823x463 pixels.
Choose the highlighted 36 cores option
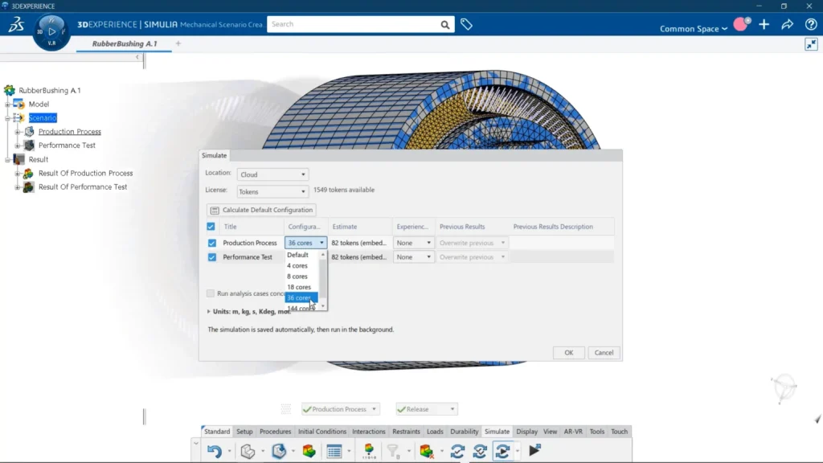point(301,297)
